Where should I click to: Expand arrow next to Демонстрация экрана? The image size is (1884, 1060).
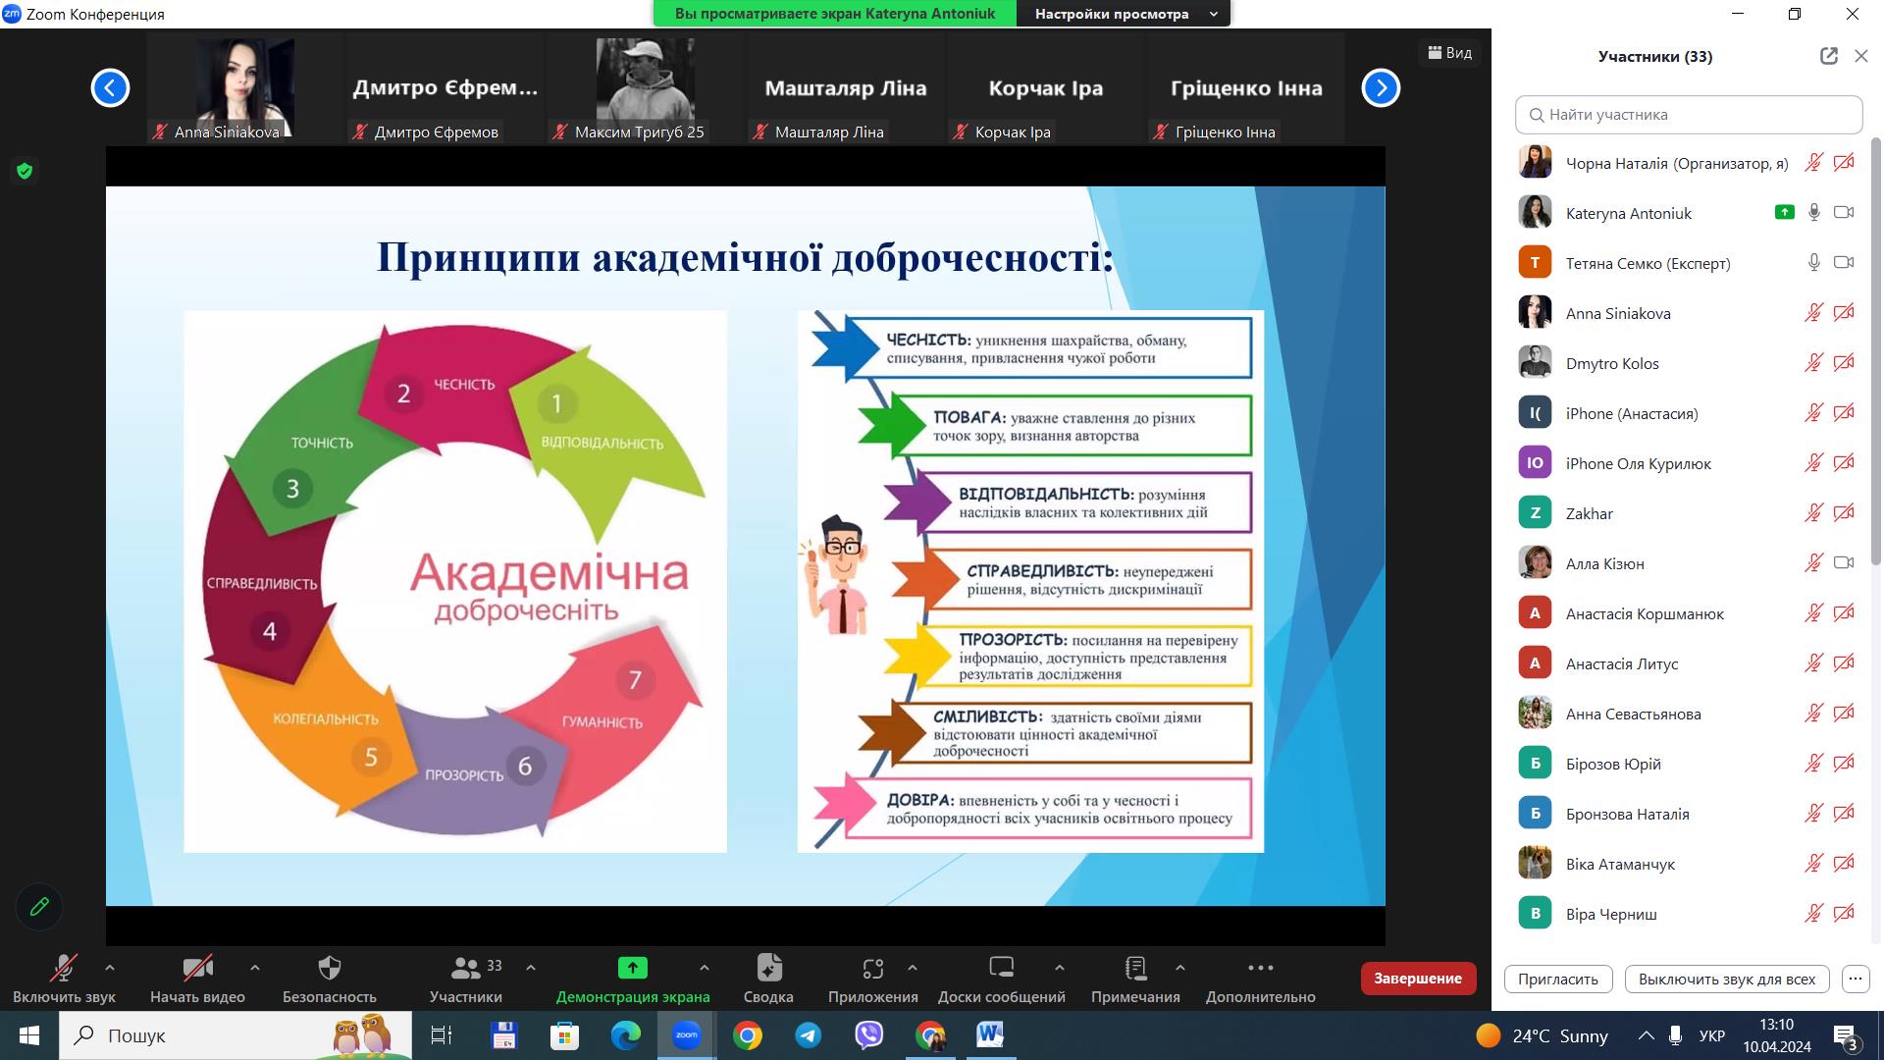pos(704,968)
